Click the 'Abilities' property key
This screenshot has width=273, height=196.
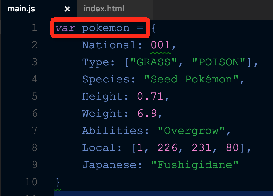tap(112, 130)
